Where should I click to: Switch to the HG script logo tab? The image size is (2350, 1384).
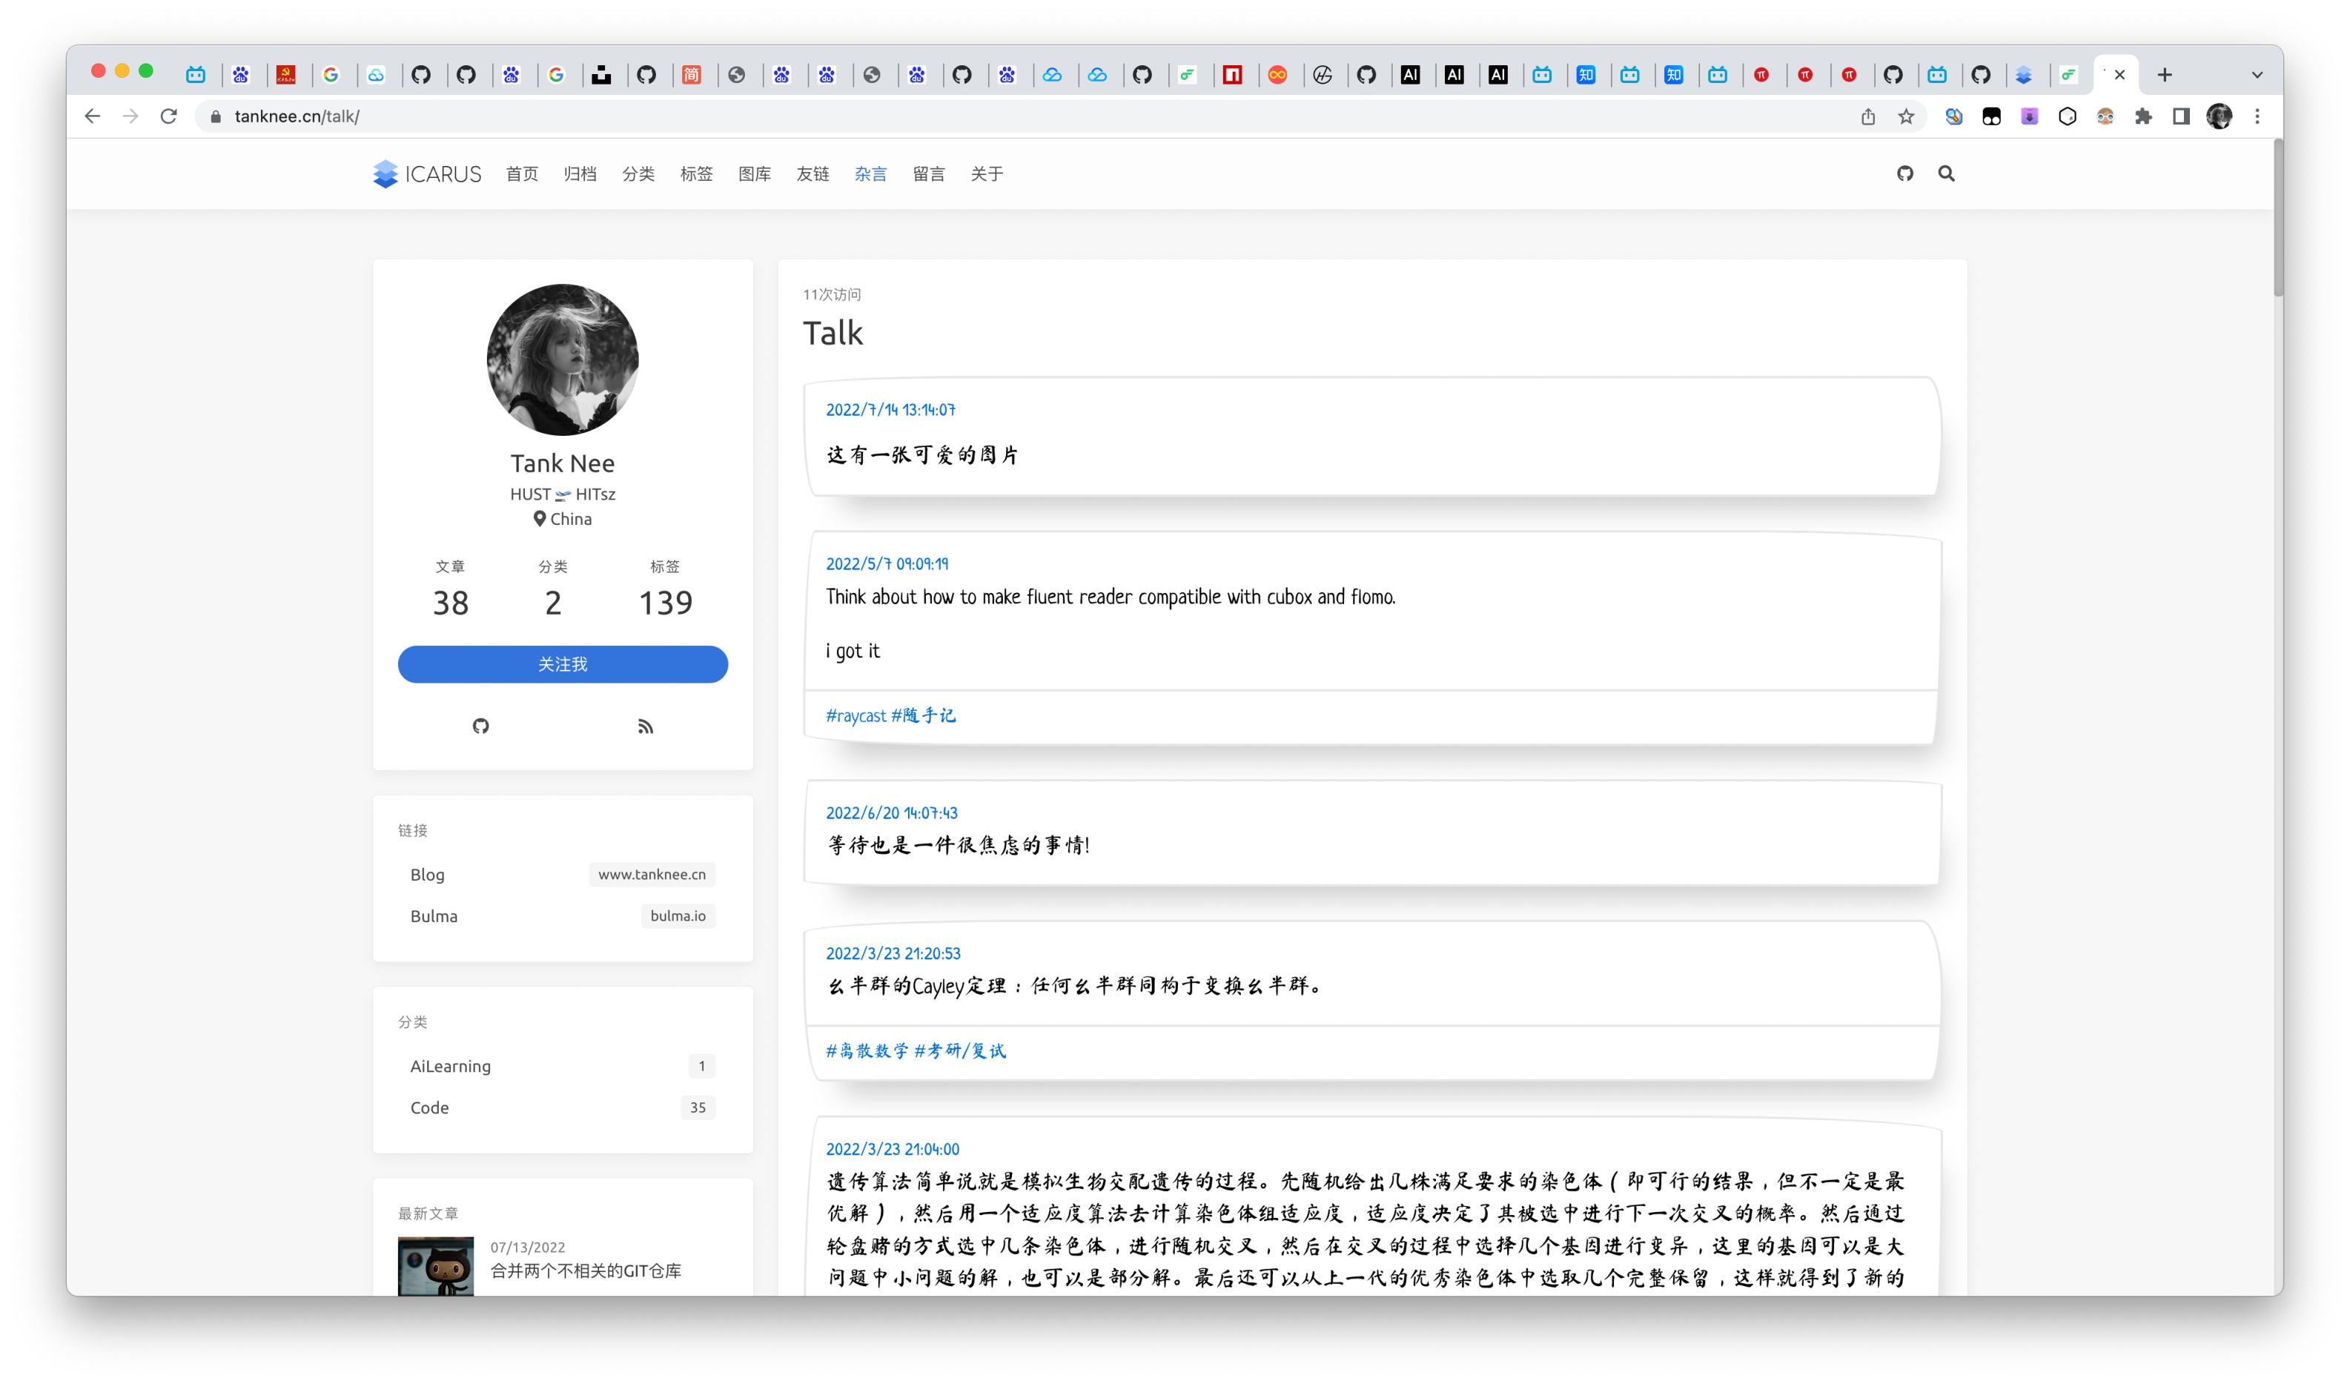point(1323,75)
